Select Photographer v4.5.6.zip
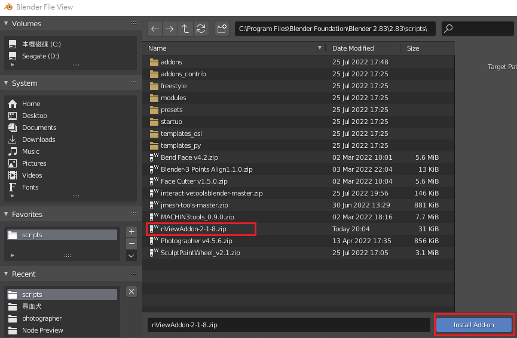Screen dimensions: 517x338 point(299,241)
